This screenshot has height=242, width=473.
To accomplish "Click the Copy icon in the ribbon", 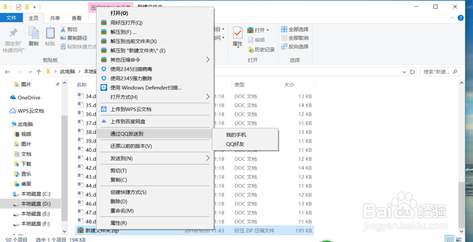I will [34, 33].
